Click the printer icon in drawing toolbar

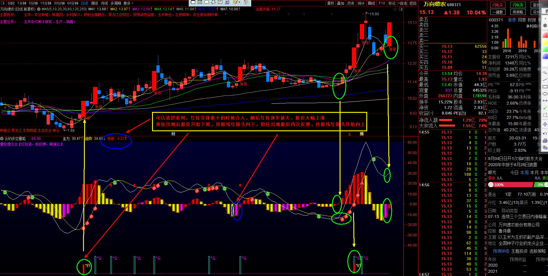[545, 141]
